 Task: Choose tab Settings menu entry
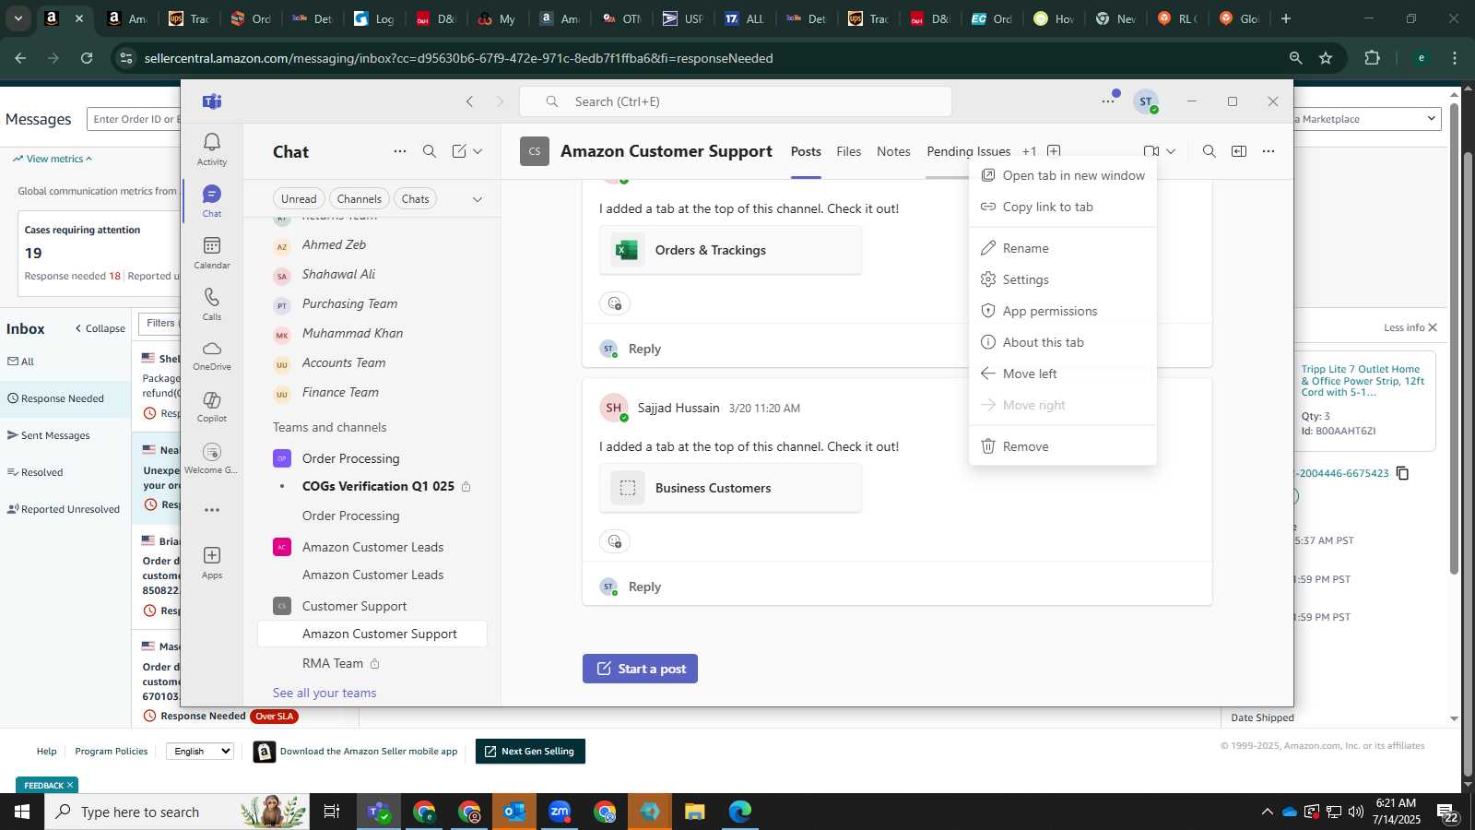pos(1063,279)
